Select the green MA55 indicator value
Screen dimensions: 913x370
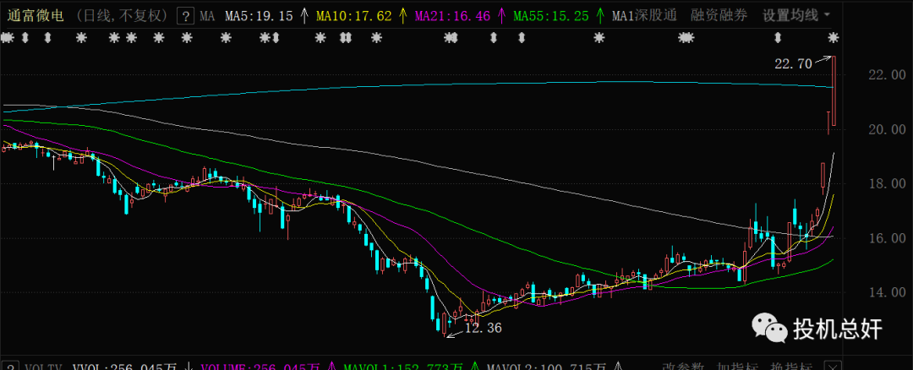pyautogui.click(x=551, y=15)
